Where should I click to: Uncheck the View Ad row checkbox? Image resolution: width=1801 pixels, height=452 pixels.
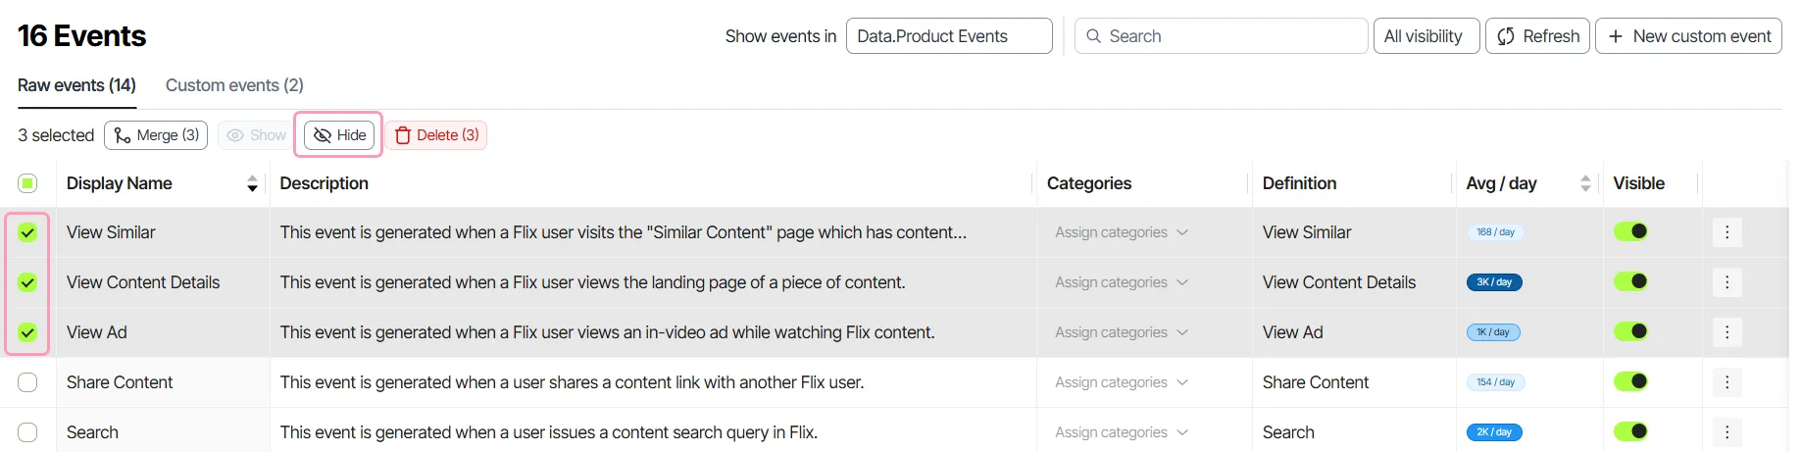coord(27,332)
